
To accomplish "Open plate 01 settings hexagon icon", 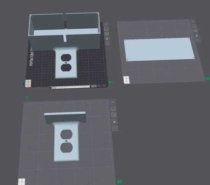I will tap(107, 43).
